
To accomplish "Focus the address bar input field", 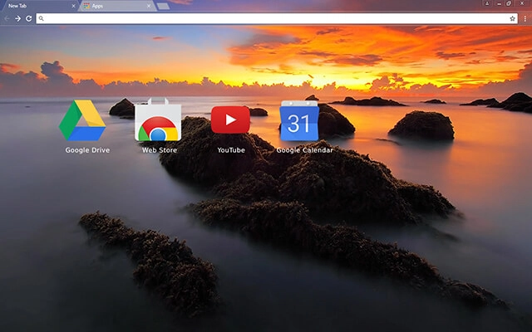I will pos(277,18).
